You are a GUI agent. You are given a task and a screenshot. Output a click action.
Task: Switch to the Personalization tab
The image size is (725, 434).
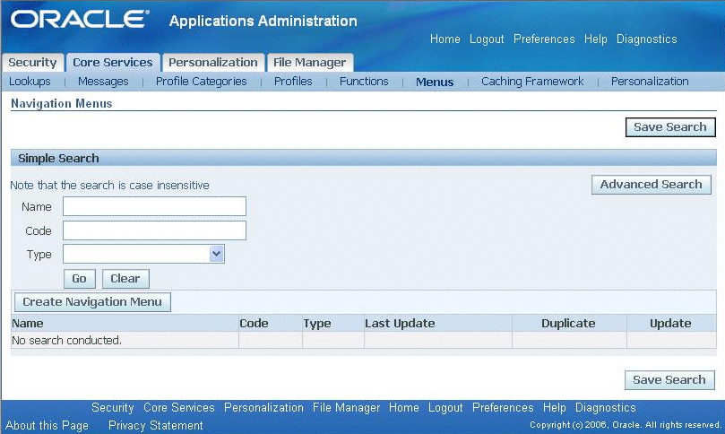[213, 63]
